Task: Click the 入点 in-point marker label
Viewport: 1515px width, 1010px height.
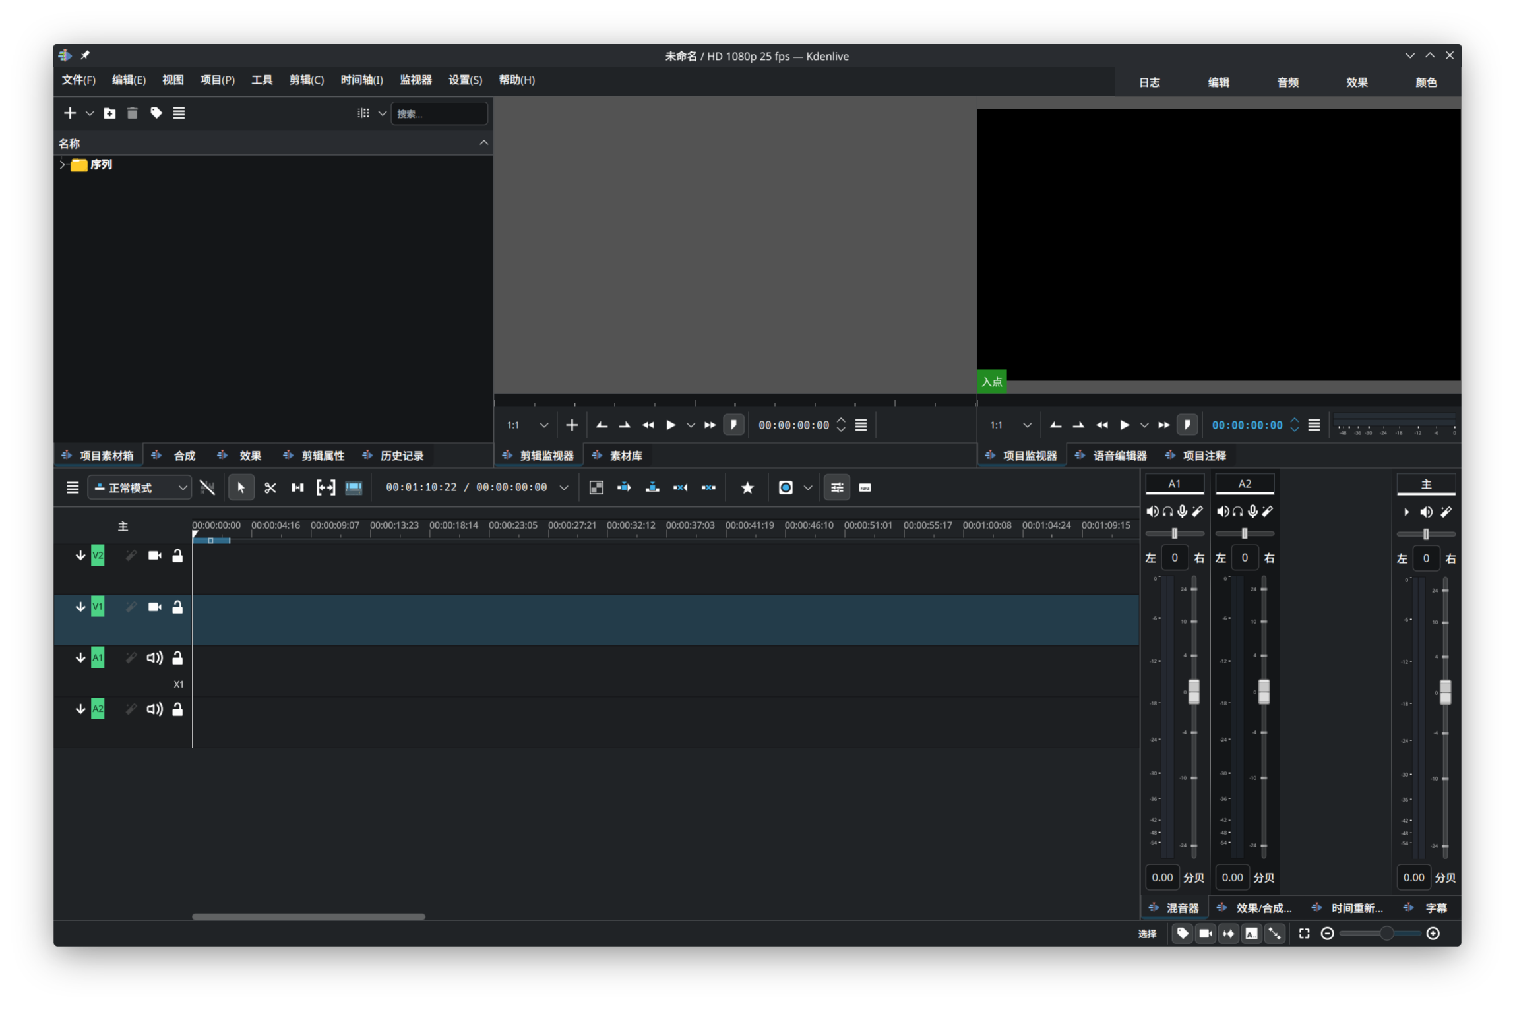Action: (991, 382)
